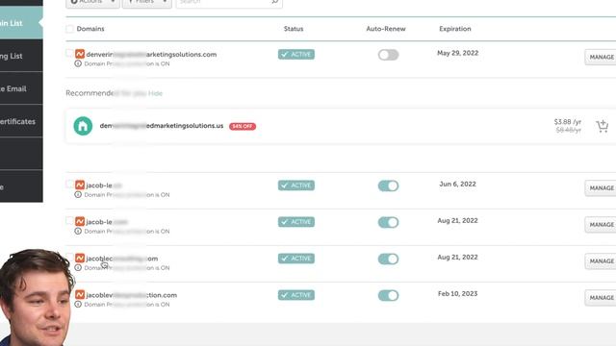Select the Domain List sidebar item
The height and width of the screenshot is (346, 616).
click(x=21, y=23)
